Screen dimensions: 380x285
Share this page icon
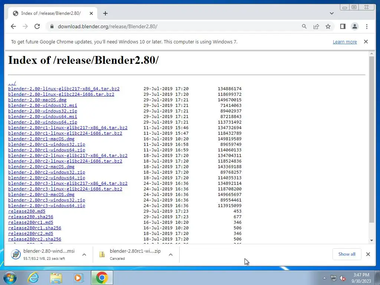click(316, 26)
